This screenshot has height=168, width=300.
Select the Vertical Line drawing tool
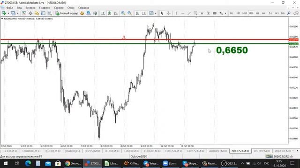(176, 13)
